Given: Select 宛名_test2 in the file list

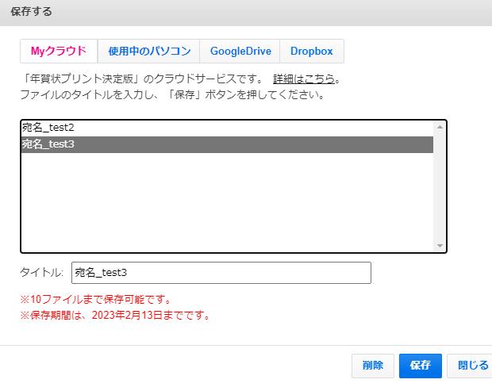Looking at the screenshot, I should pos(48,128).
